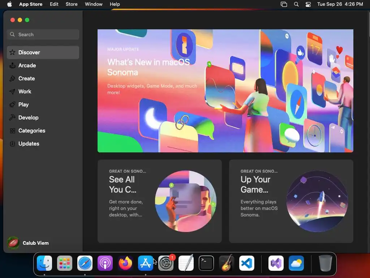Open the Play rocket icon
Screen dimensions: 370x278
[x=12, y=105]
